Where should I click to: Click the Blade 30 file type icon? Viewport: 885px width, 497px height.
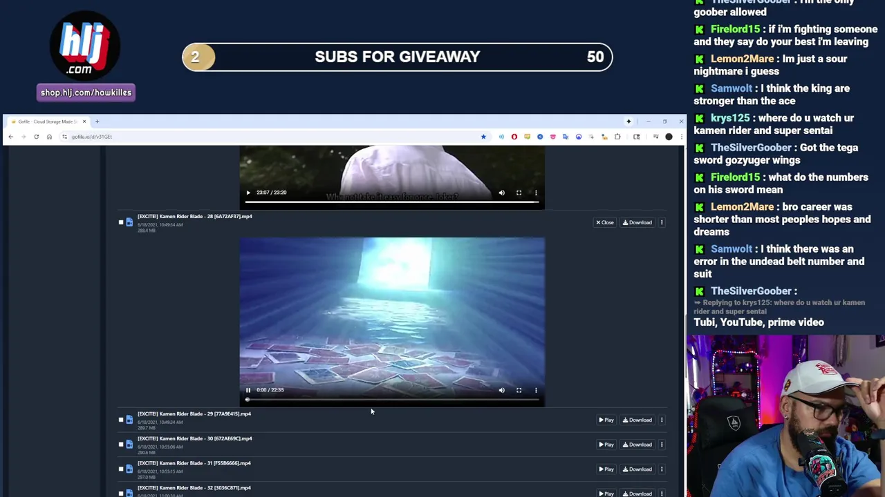coord(129,445)
